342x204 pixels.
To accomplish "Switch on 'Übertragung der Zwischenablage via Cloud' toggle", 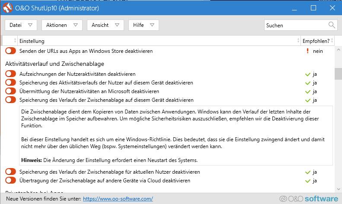I will click(x=11, y=181).
